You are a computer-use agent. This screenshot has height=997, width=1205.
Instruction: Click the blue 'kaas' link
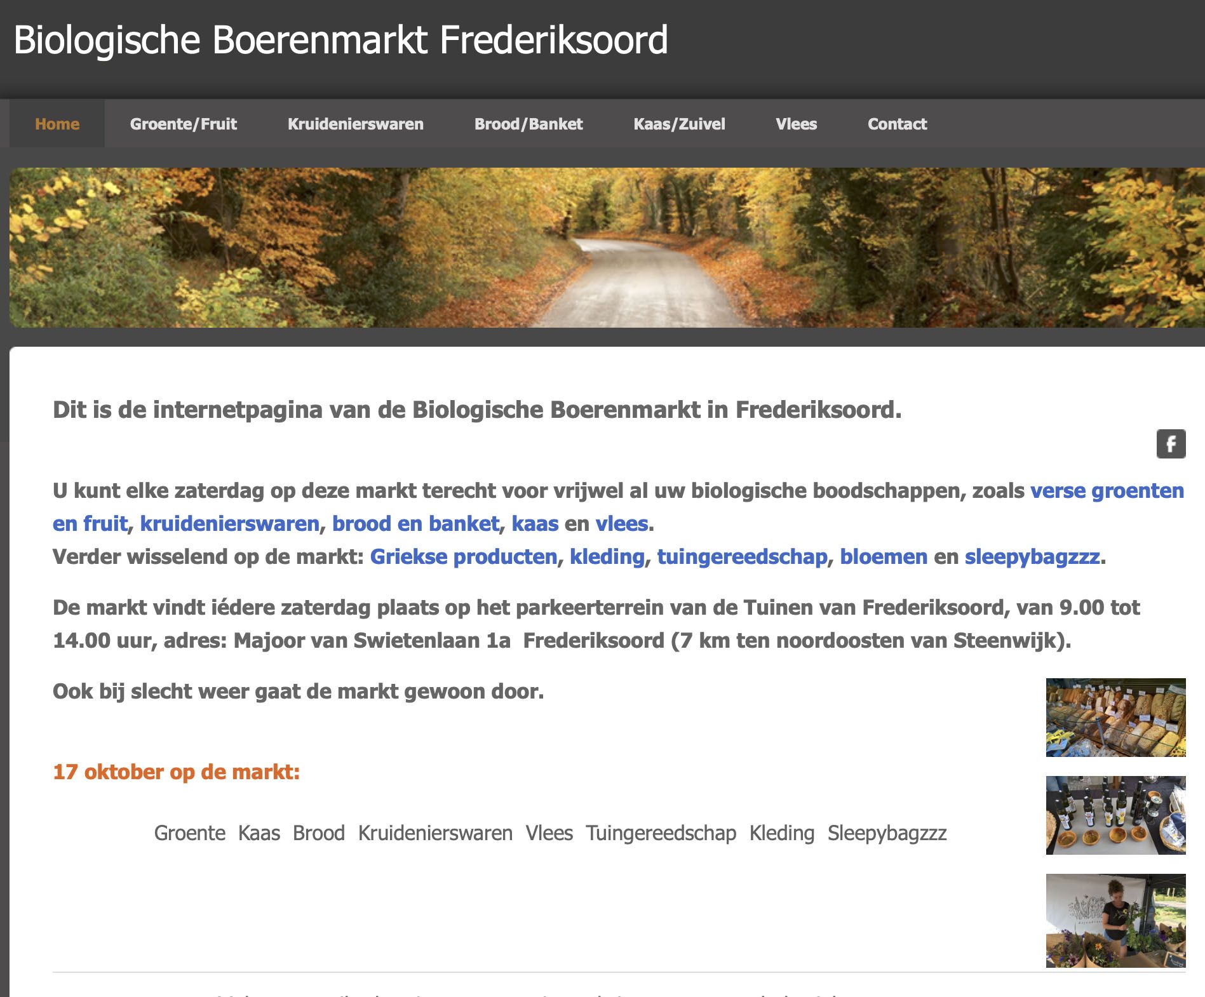(x=535, y=524)
